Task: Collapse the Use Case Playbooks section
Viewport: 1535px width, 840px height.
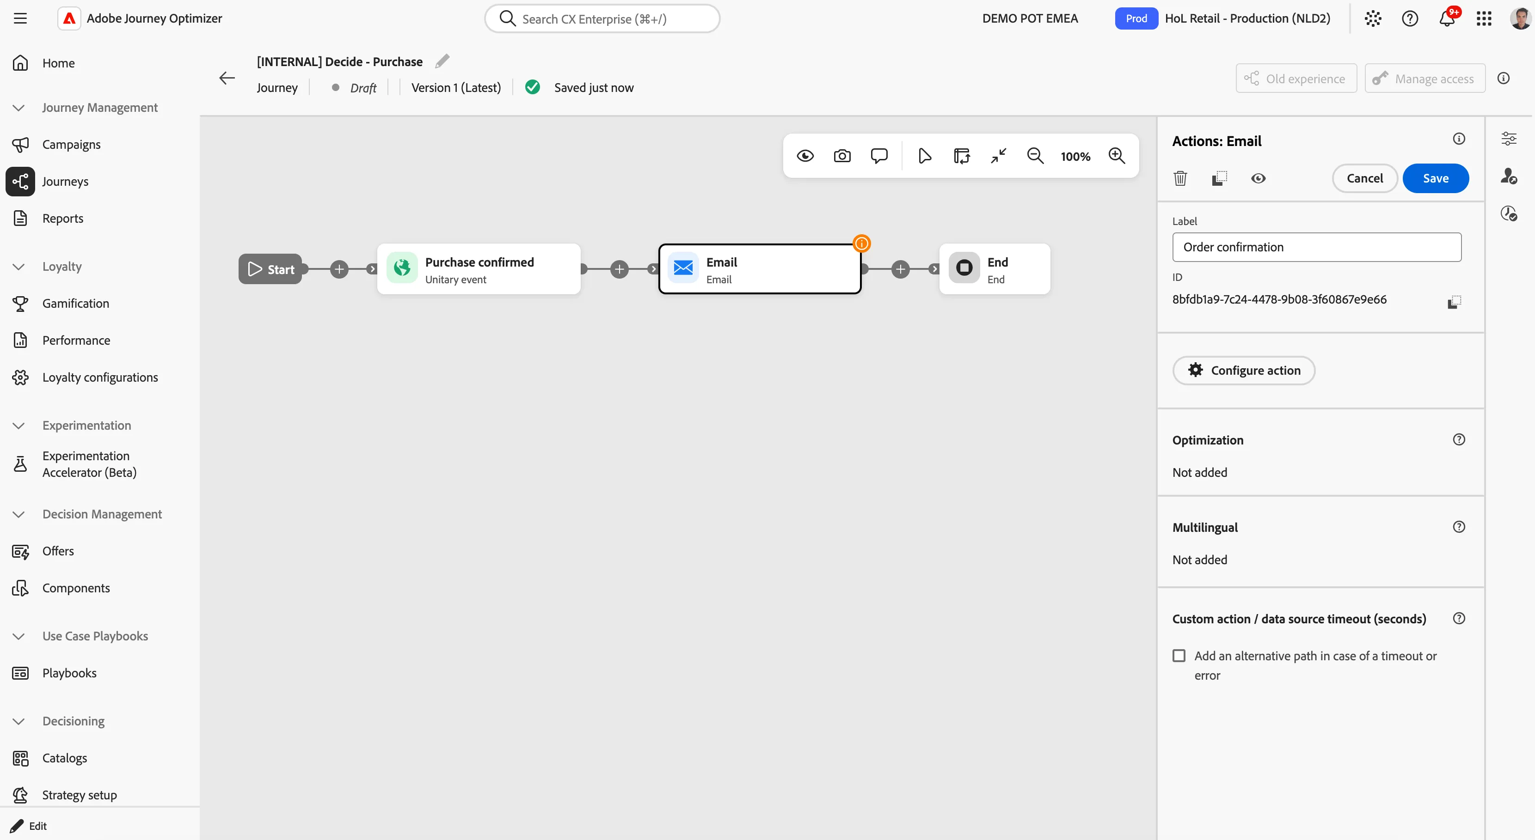Action: coord(18,636)
